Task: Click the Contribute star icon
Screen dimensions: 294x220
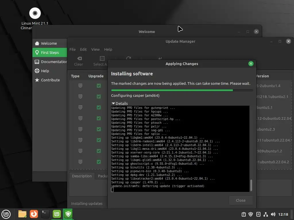Action: point(37,80)
